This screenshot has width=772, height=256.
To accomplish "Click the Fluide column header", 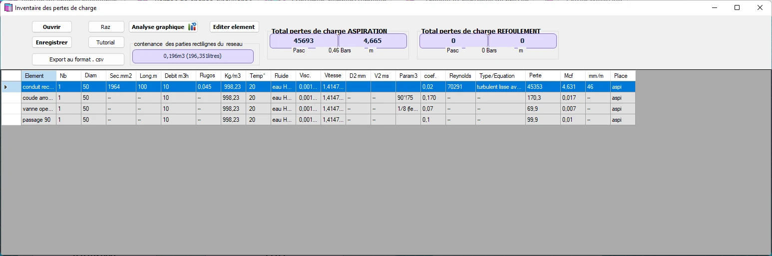I will [283, 76].
